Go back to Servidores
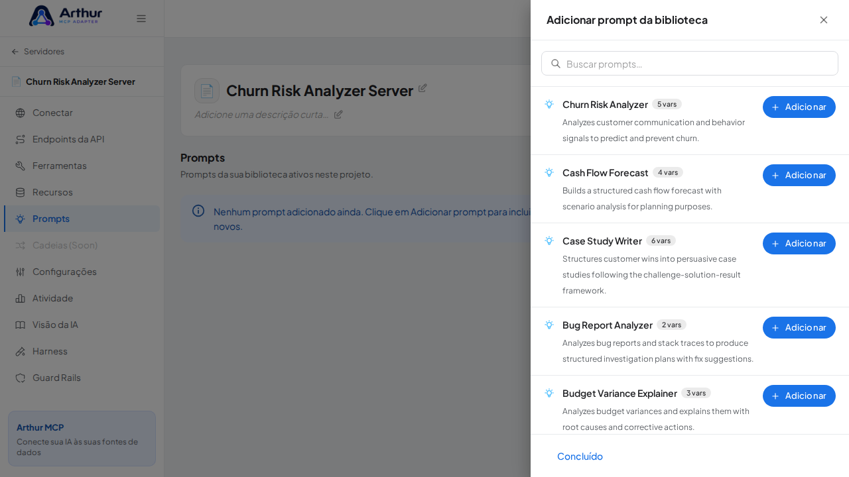 (38, 52)
